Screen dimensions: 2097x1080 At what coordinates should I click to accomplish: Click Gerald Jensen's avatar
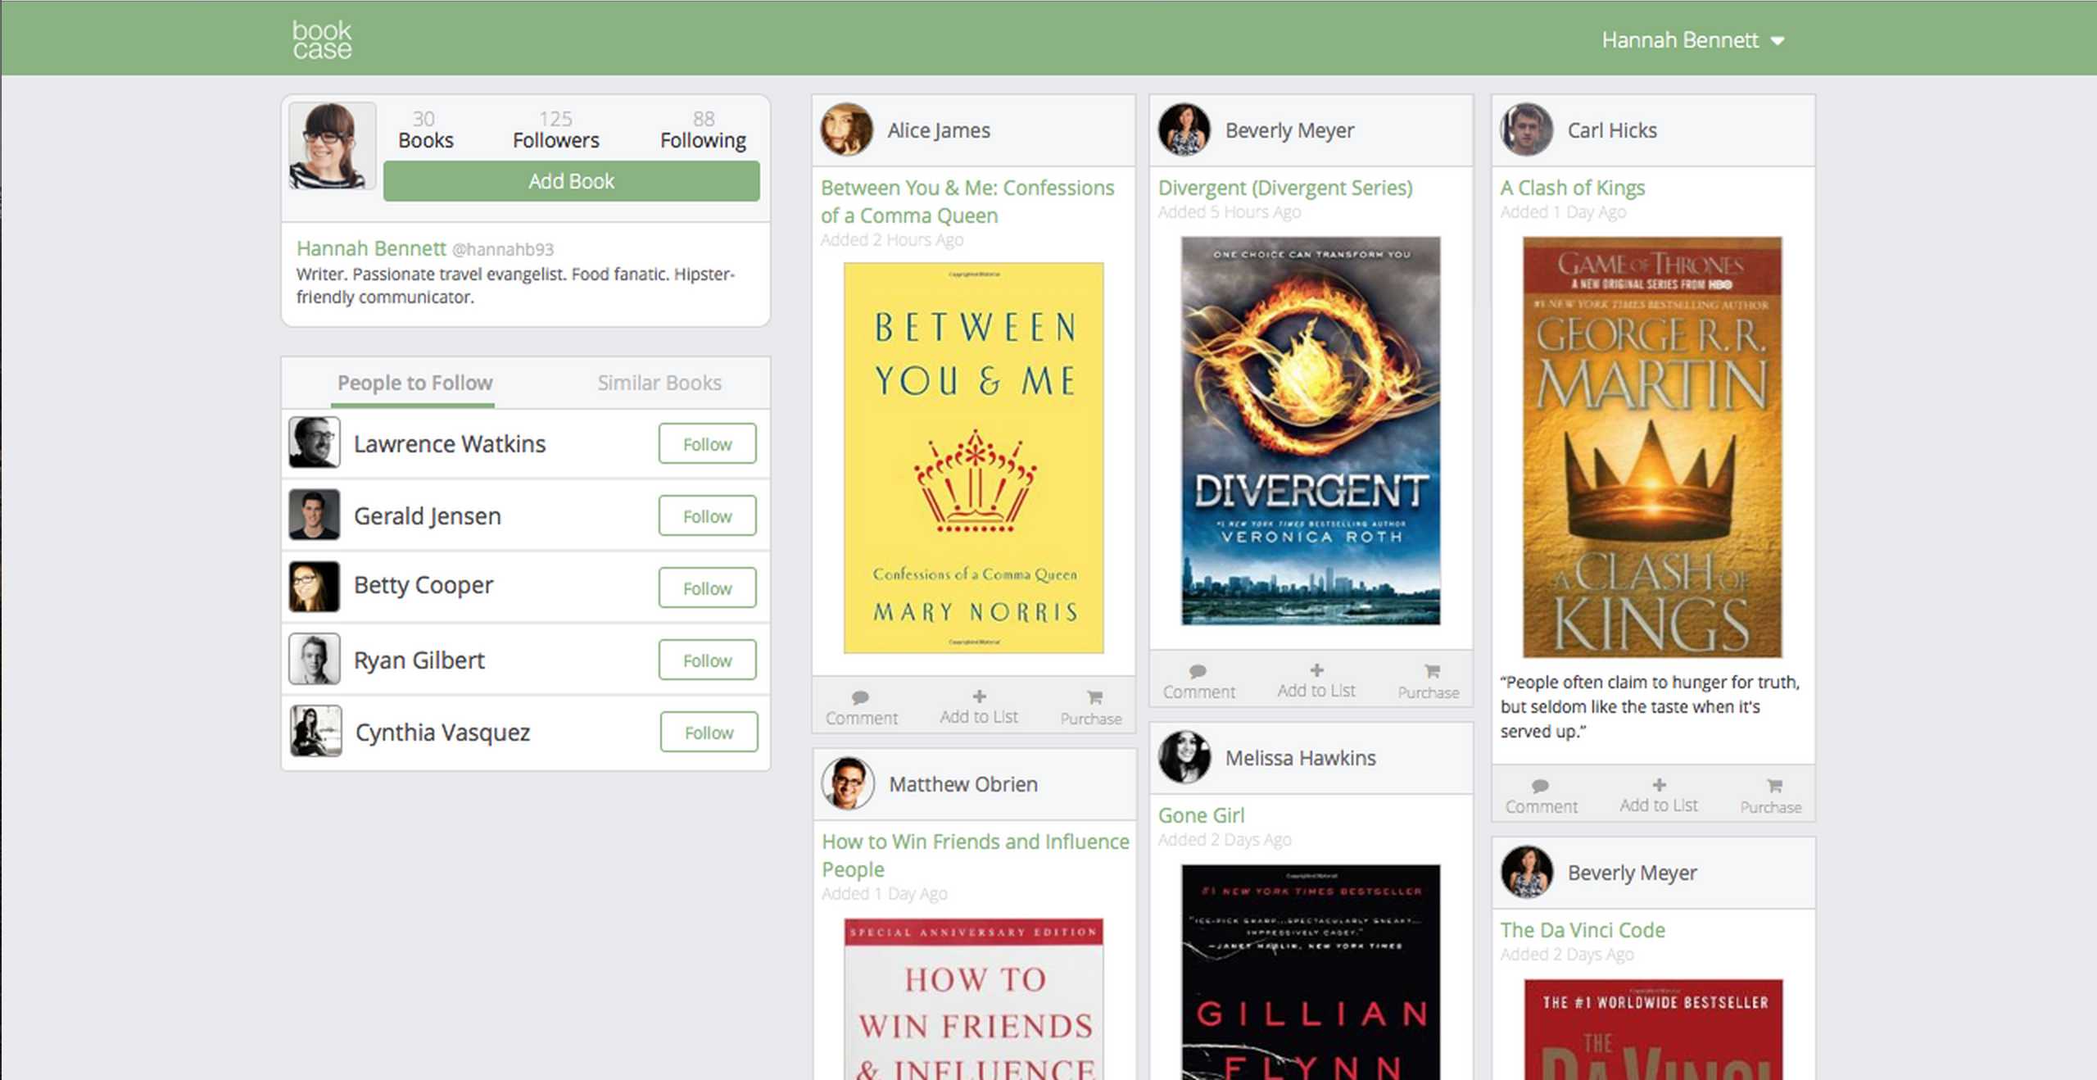[315, 515]
